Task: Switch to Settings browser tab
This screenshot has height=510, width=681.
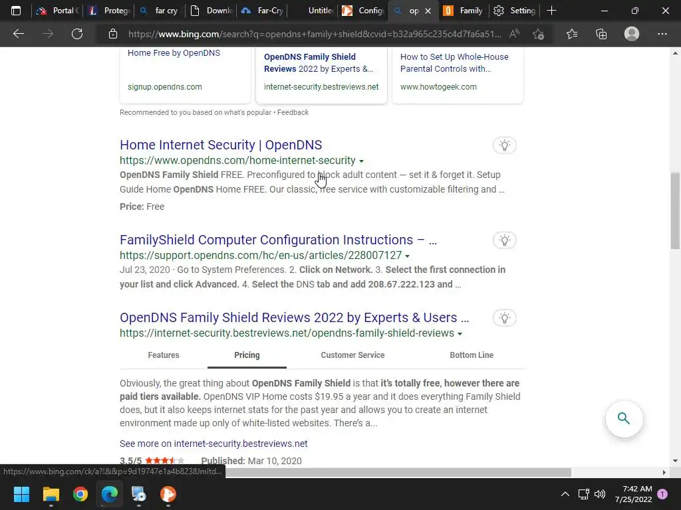Action: 515,11
